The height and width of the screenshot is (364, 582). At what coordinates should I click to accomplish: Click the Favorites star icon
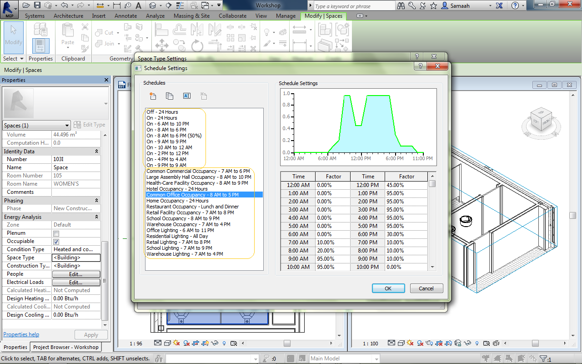tap(434, 6)
